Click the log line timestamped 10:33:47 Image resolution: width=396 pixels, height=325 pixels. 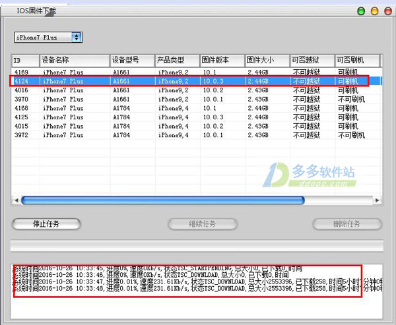pos(197,281)
